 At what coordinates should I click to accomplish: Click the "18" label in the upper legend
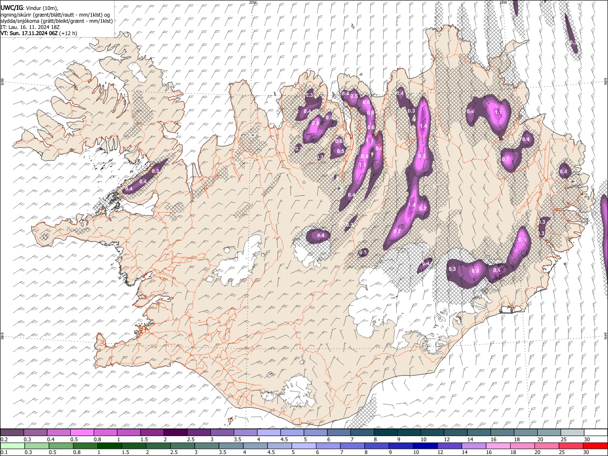click(517, 439)
